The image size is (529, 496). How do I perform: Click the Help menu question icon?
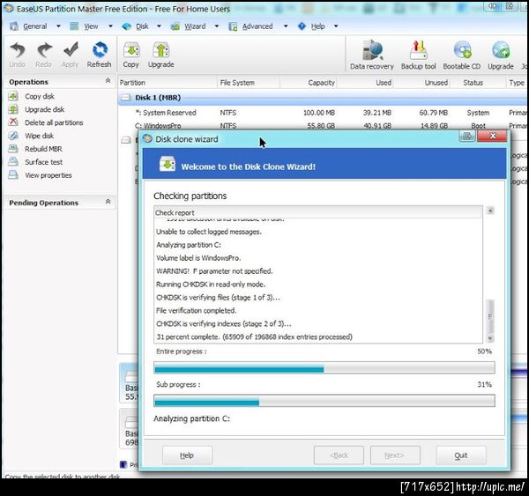(x=302, y=26)
